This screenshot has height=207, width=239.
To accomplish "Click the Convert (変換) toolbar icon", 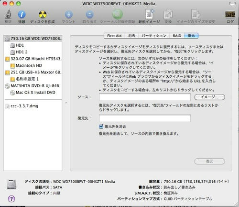I will (x=168, y=15).
